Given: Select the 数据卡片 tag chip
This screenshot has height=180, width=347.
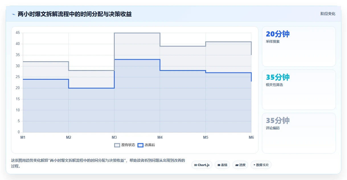Looking at the screenshot, I should [x=261, y=165].
